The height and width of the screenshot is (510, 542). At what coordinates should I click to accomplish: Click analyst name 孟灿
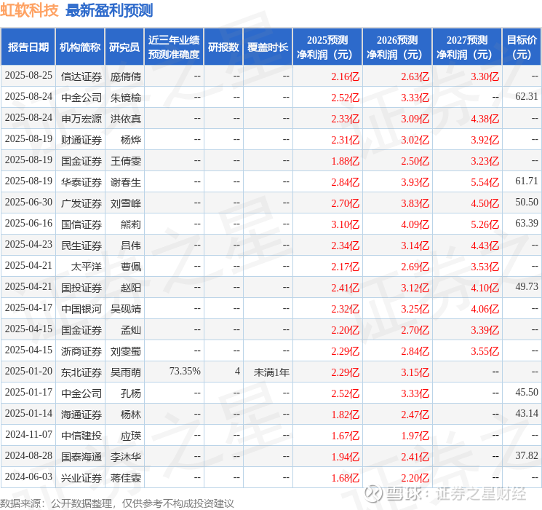coord(131,330)
